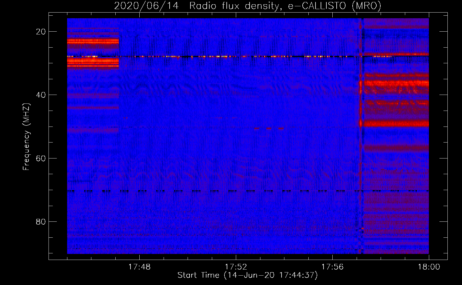462x285 pixels.
Task: Click the time tick label '17:56'
Action: (x=332, y=267)
